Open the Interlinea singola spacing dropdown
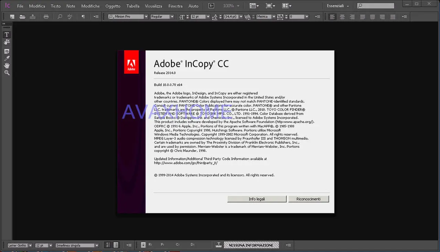The image size is (440, 252). 97,245
